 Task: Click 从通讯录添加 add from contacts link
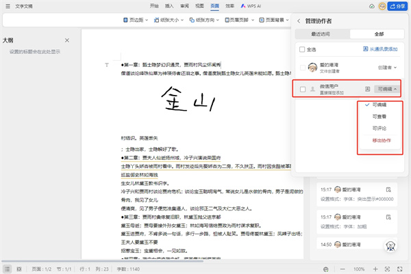[381, 49]
